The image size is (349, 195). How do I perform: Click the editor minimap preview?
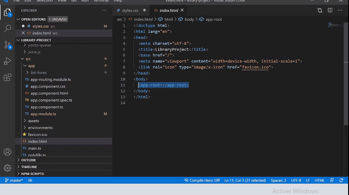pos(335,25)
